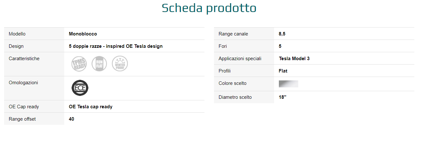Click the 18" chosen diameter value
The image size is (421, 145).
pyautogui.click(x=282, y=97)
